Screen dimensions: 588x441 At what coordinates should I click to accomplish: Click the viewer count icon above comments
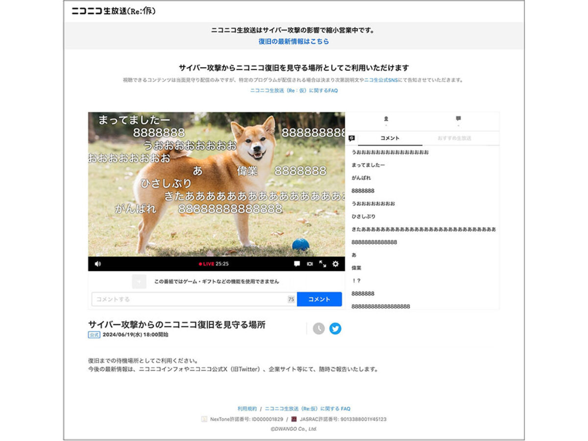[386, 119]
